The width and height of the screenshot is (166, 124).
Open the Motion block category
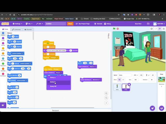pos(3,34)
